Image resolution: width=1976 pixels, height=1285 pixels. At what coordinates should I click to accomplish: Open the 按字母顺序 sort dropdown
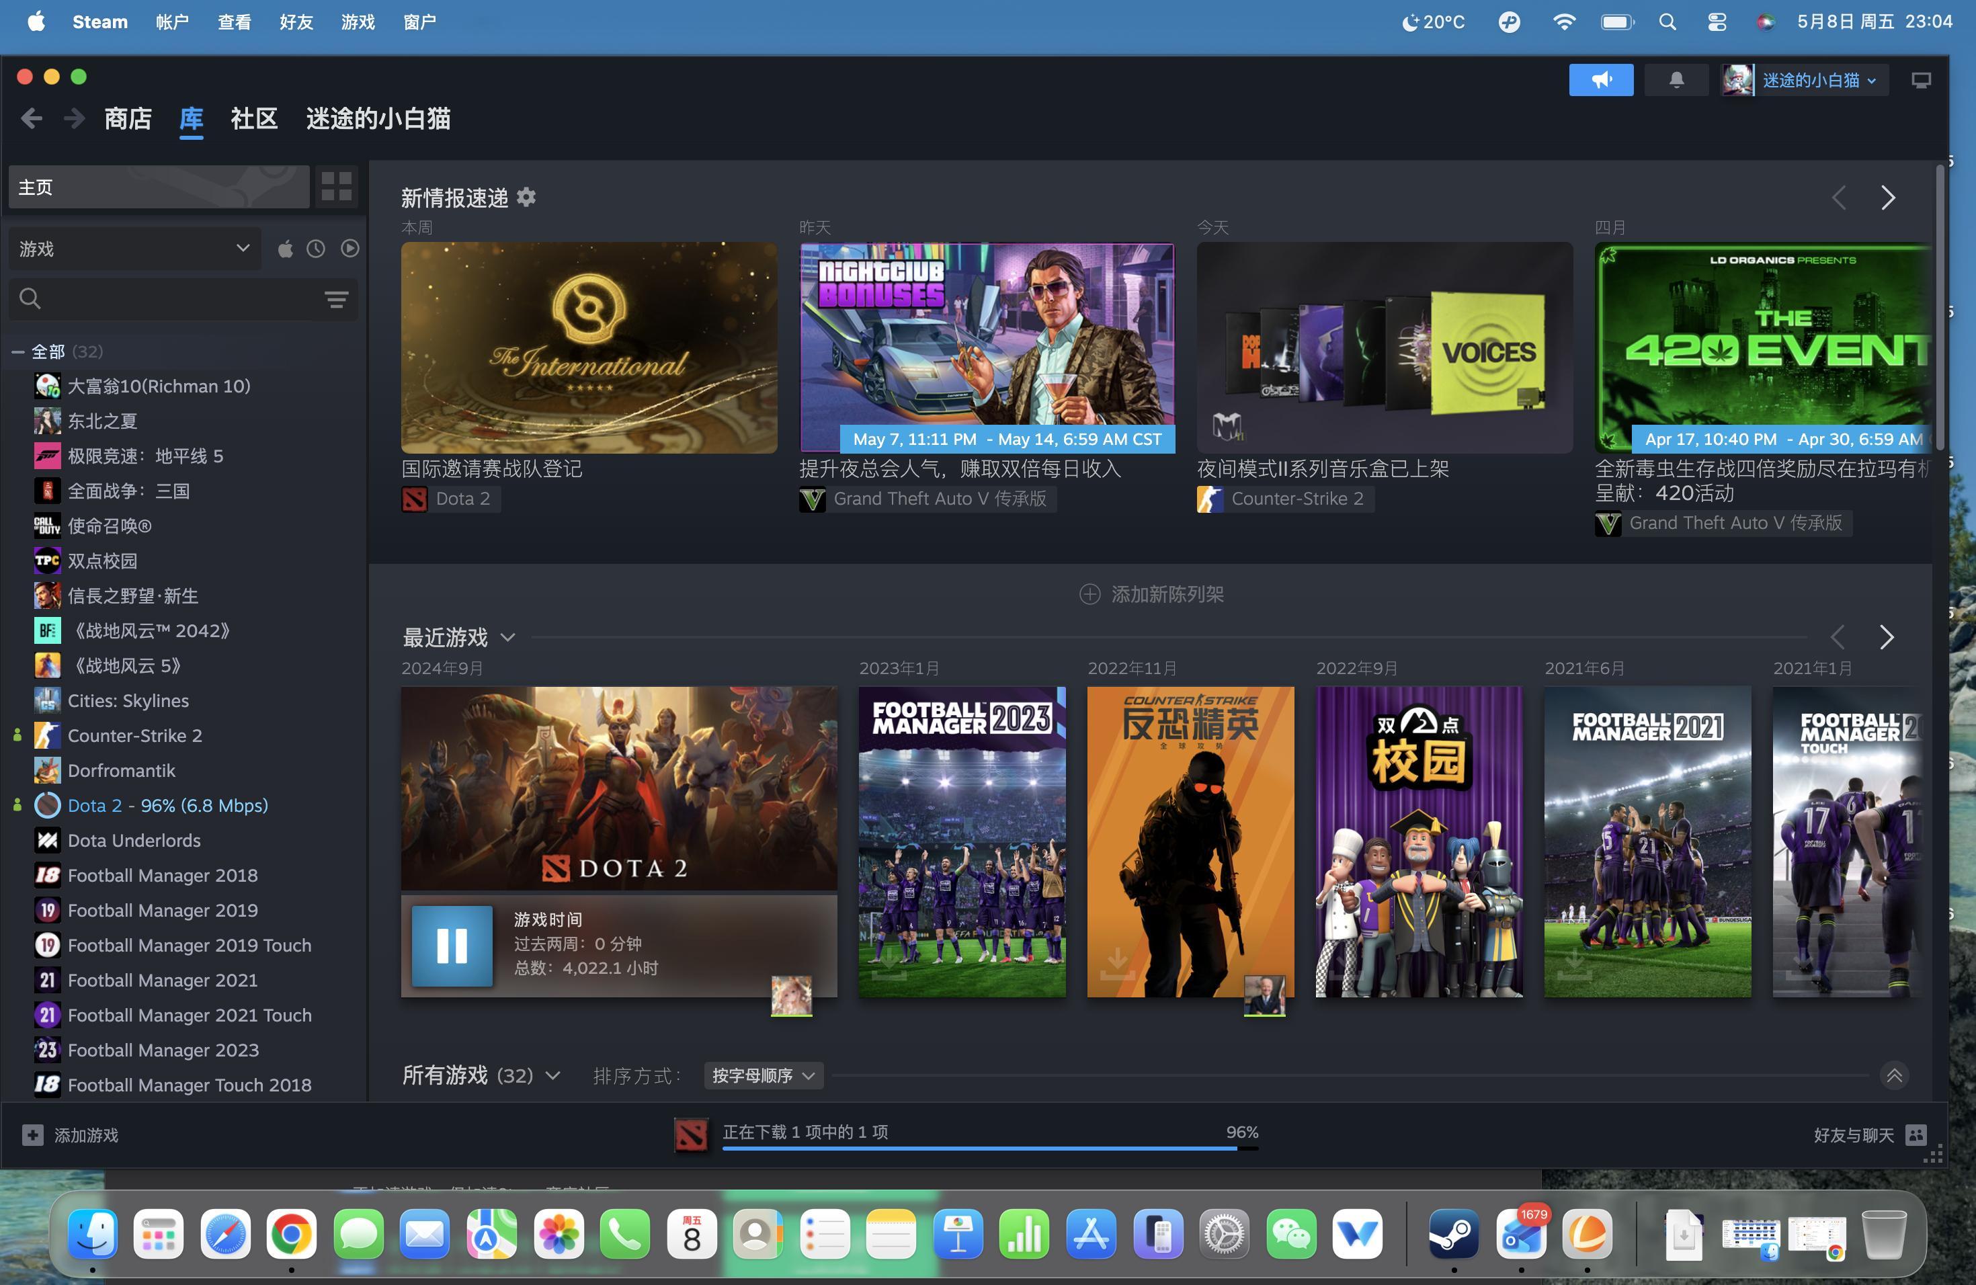click(763, 1076)
